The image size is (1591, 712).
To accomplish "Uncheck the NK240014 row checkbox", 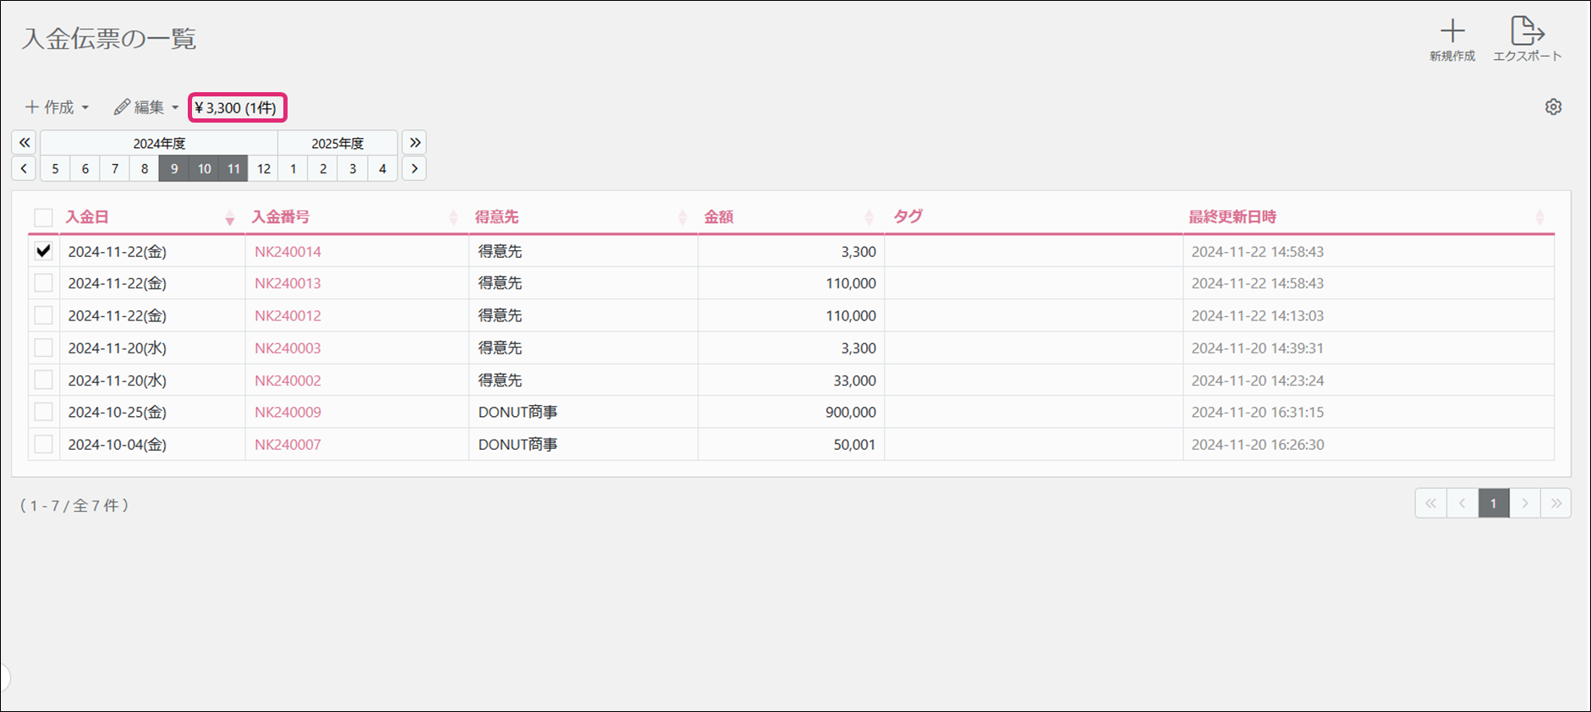I will [44, 251].
